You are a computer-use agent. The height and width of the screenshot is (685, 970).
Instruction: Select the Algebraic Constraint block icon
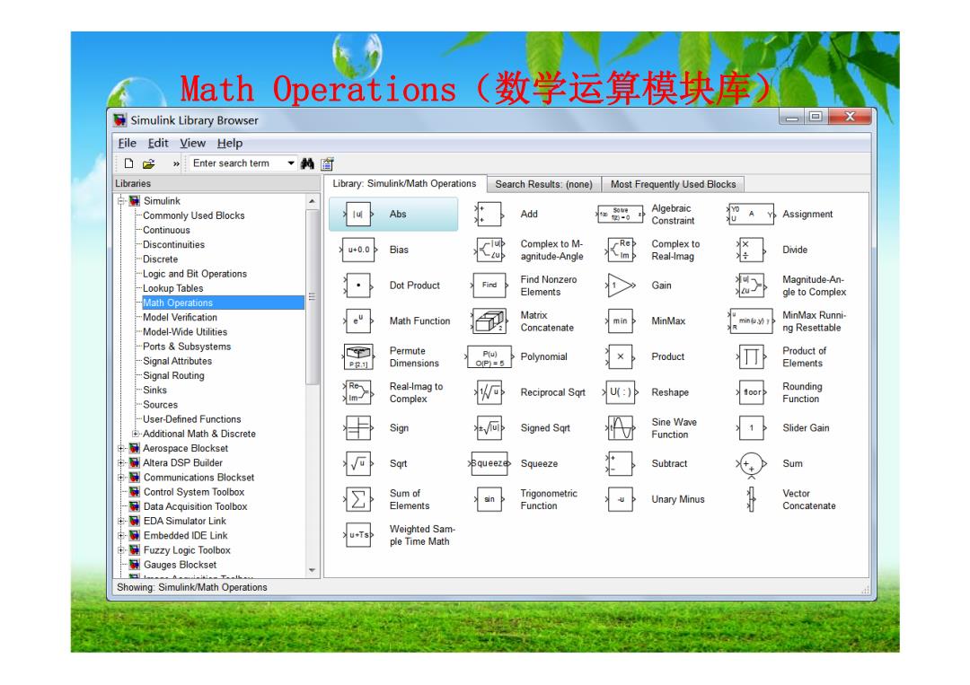(x=621, y=214)
